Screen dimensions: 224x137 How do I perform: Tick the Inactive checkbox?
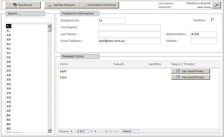(213, 20)
